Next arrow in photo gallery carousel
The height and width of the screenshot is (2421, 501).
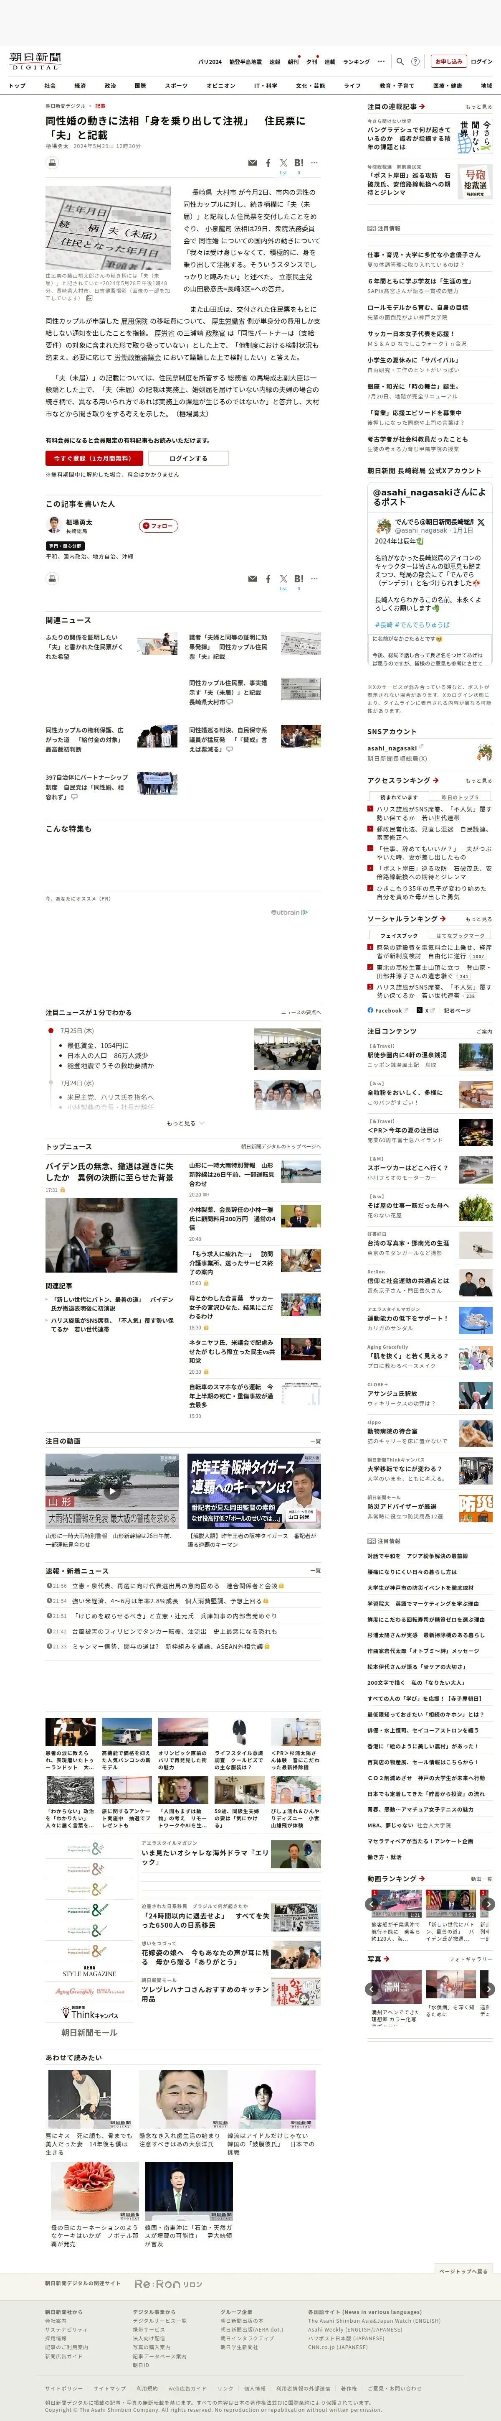tap(488, 1989)
